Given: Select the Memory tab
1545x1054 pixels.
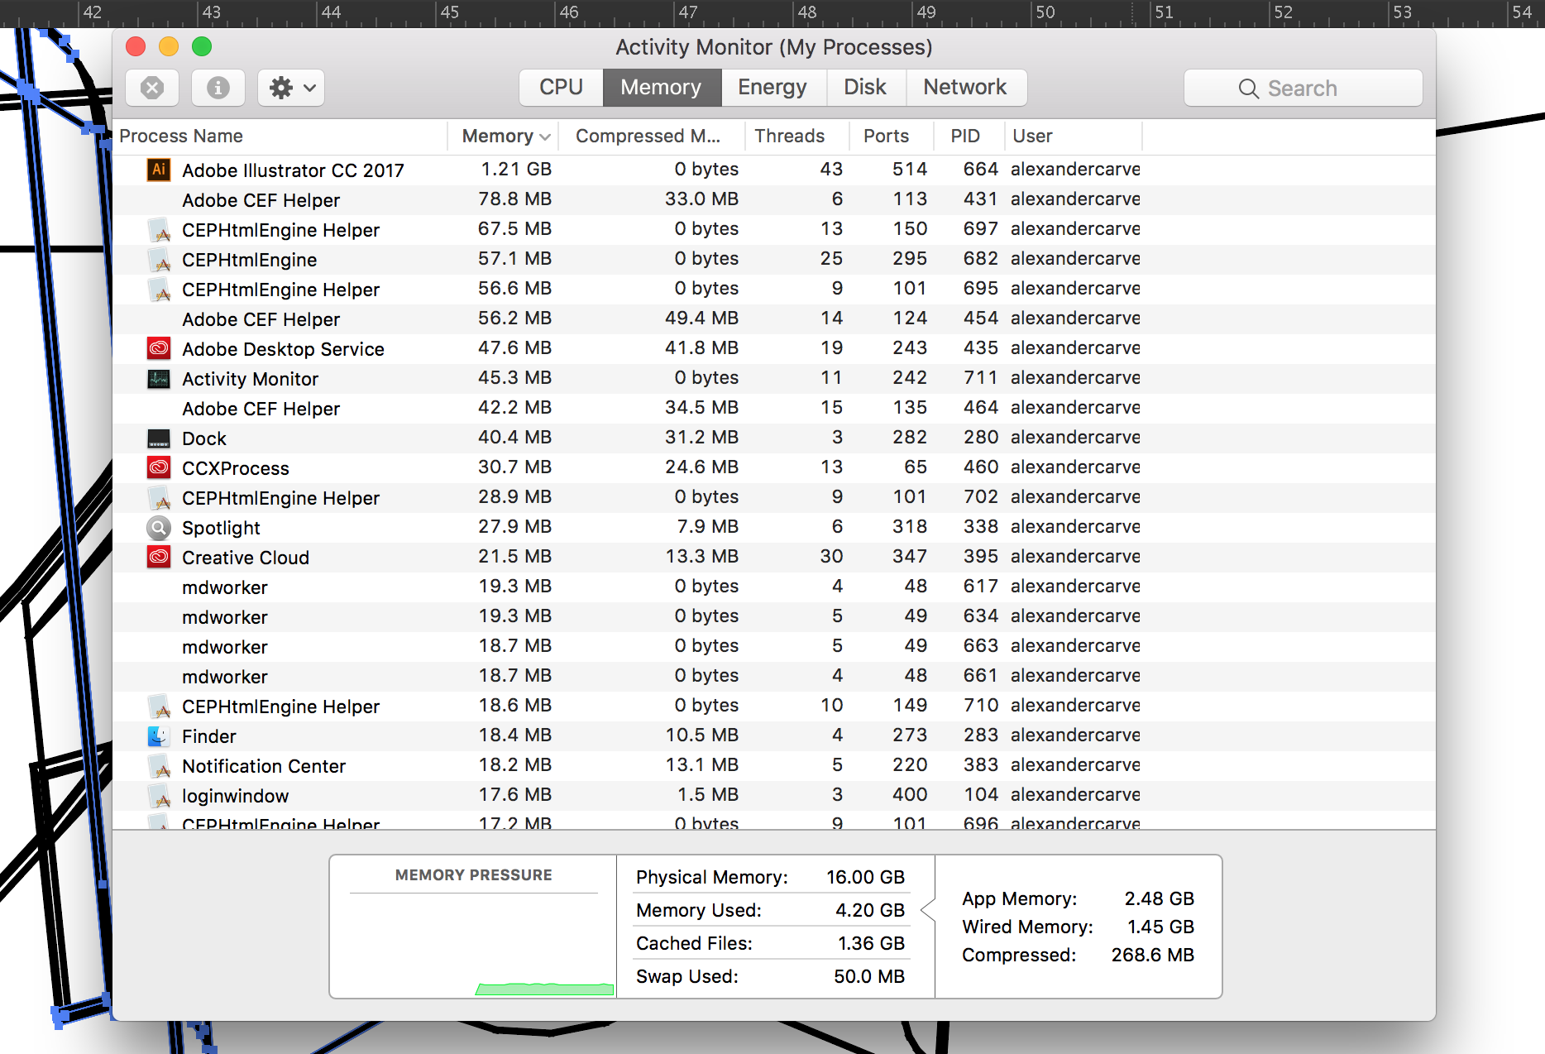Looking at the screenshot, I should click(x=662, y=87).
